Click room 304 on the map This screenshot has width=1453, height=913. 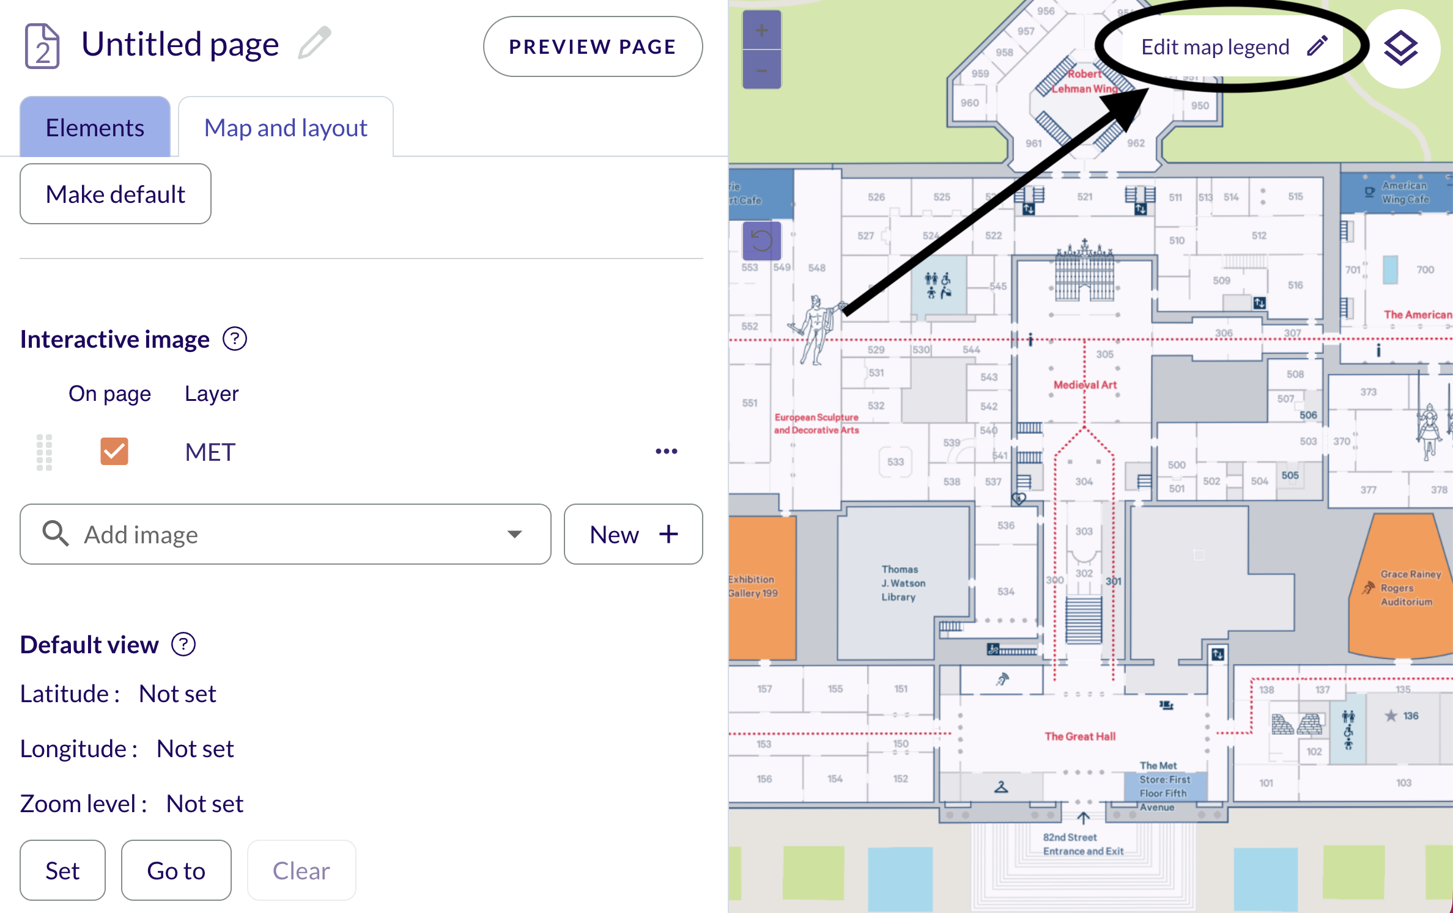point(1084,482)
